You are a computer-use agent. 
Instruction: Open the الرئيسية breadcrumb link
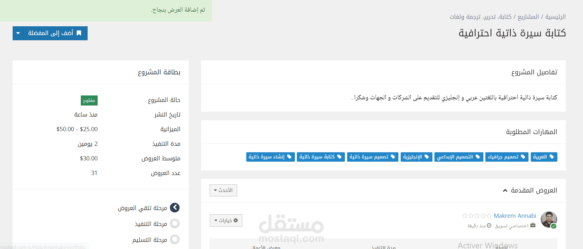point(555,17)
